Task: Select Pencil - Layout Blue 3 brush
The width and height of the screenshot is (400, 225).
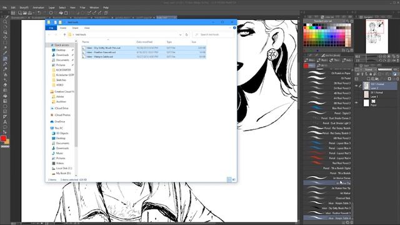Action: click(x=327, y=143)
